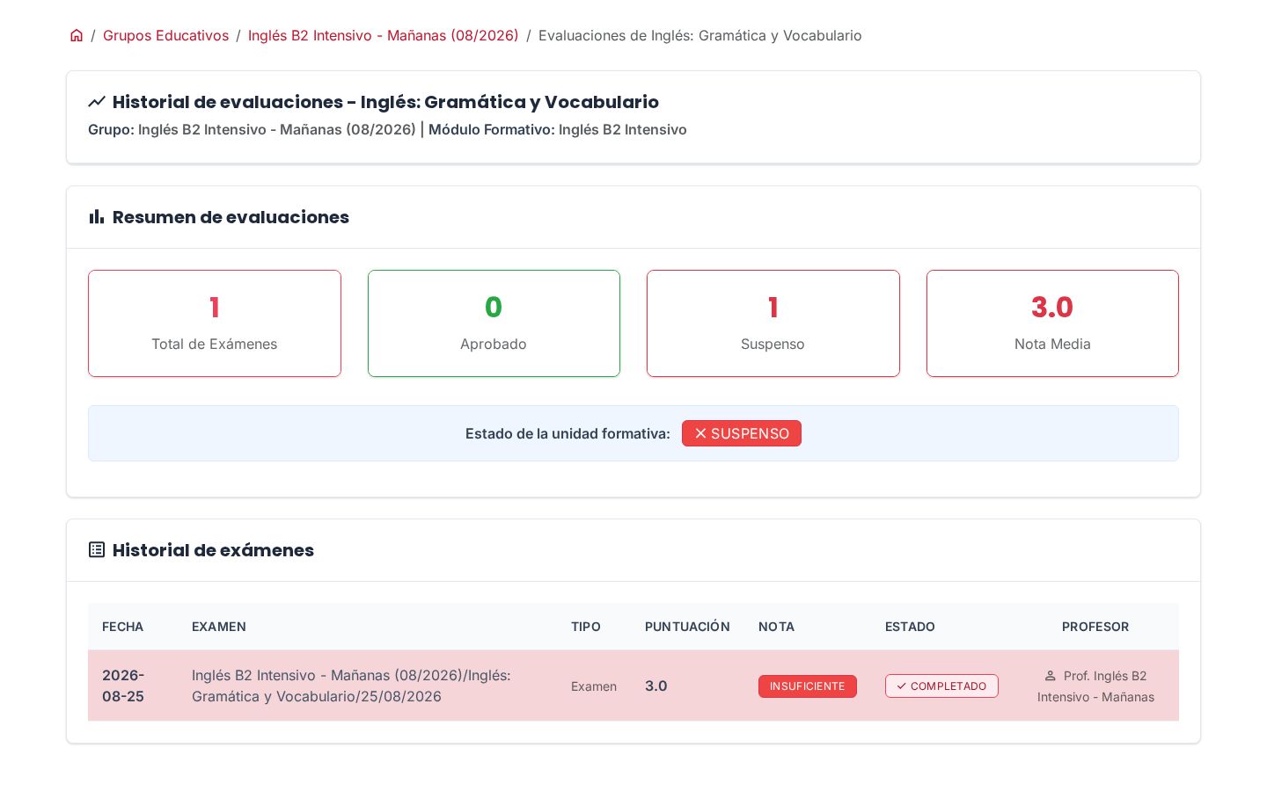Viewport: 1267px width, 791px height.
Task: Click the person icon beside the professor name
Action: point(1050,676)
